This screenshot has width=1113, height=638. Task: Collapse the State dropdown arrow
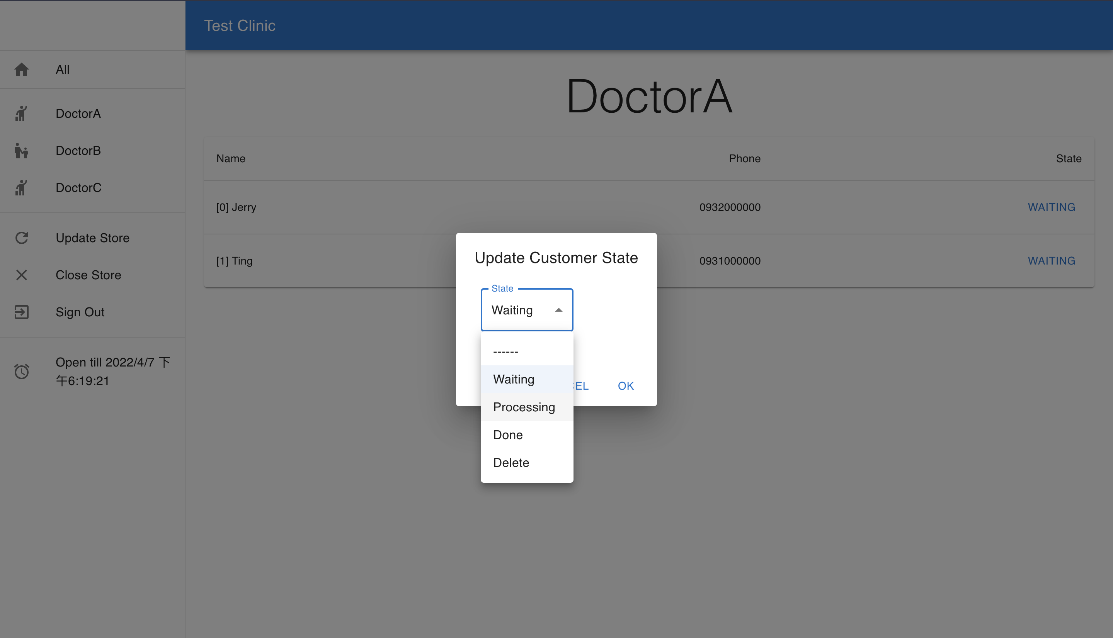pyautogui.click(x=558, y=310)
